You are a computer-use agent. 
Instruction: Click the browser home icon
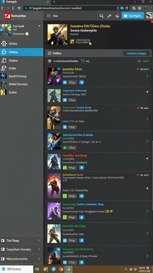click(19, 8)
